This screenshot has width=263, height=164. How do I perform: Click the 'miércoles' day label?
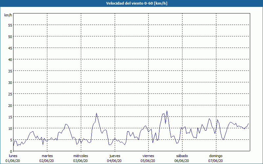click(81, 156)
